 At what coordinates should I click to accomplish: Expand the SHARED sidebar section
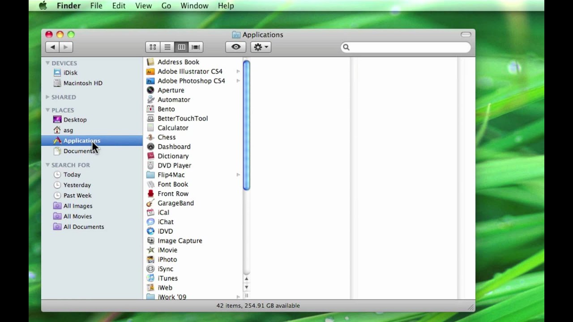[x=47, y=97]
